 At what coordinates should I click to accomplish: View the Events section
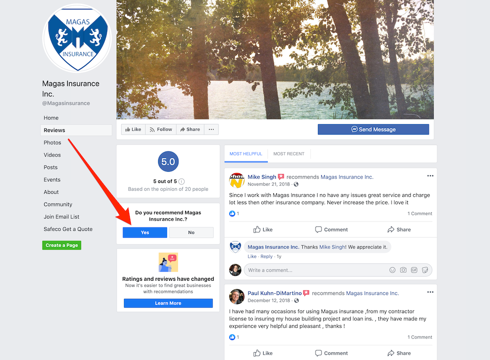tap(52, 180)
